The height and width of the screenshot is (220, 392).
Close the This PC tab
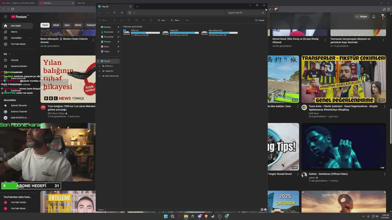130,6
